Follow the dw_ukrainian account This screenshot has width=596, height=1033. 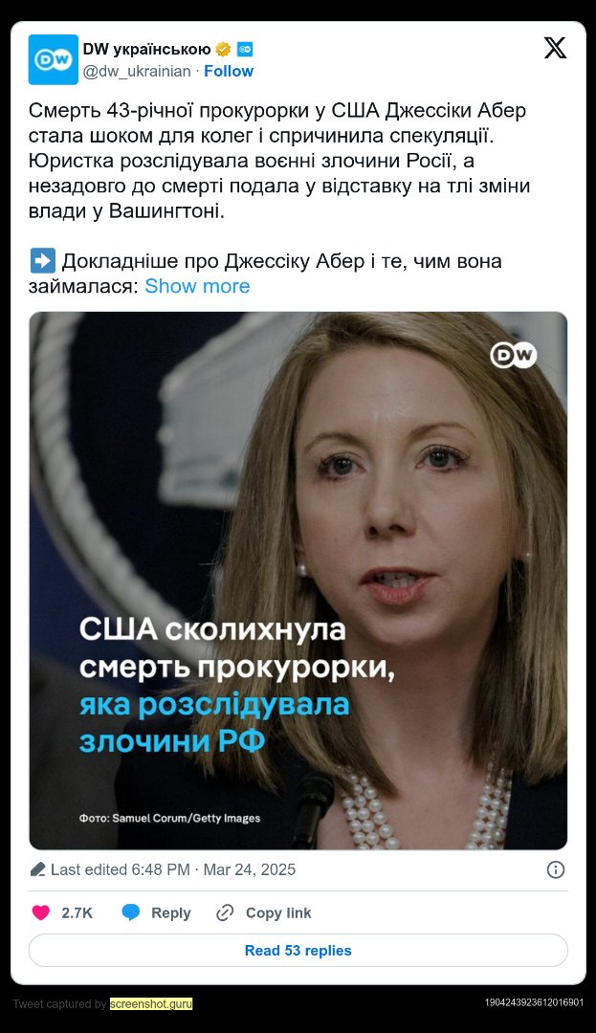point(229,71)
